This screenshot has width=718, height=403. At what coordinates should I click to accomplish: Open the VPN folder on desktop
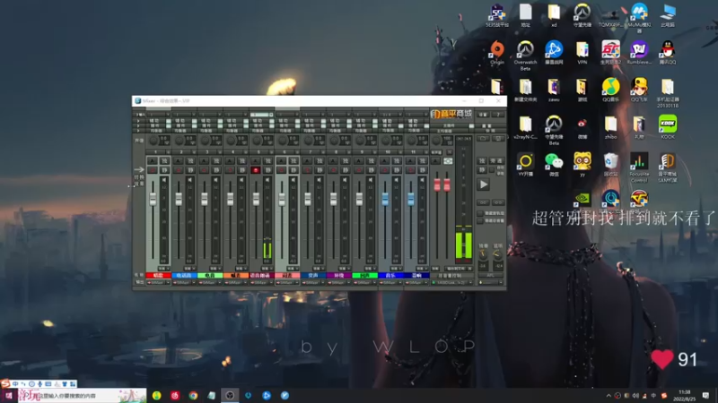(582, 53)
